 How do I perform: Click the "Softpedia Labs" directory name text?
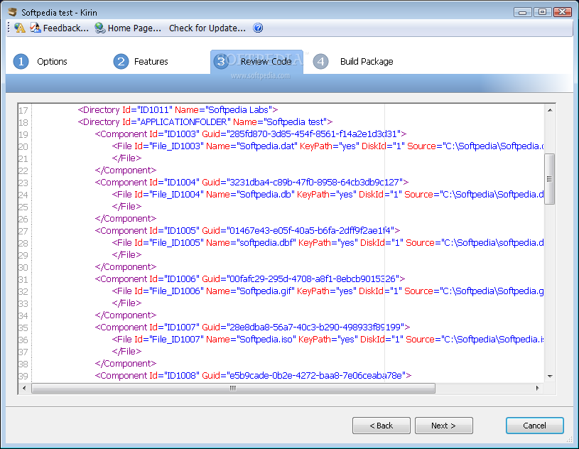tap(238, 110)
